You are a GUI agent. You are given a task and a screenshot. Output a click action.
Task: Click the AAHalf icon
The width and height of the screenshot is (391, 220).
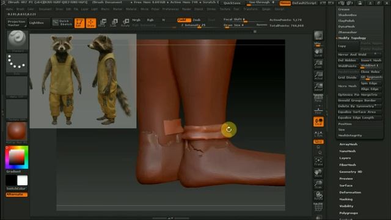click(318, 87)
